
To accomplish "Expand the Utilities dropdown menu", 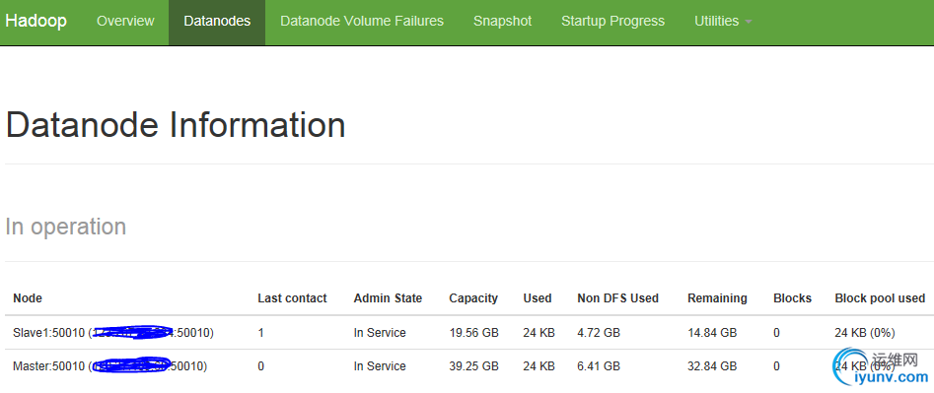I will click(723, 21).
